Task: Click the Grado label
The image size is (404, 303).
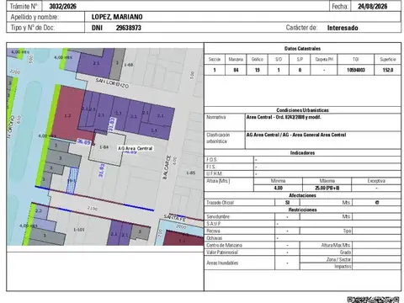Action: tap(346, 252)
